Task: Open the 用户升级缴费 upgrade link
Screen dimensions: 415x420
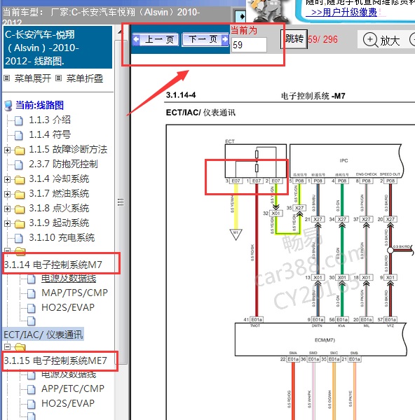Action: pos(344,13)
